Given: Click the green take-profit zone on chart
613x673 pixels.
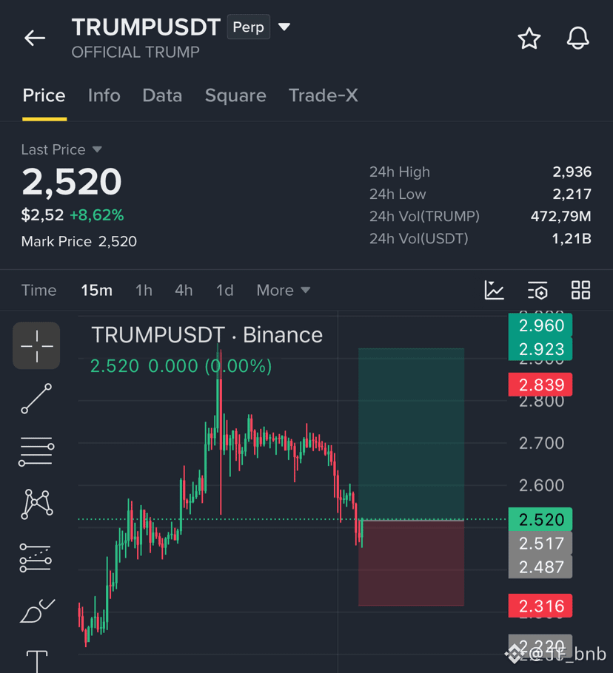Looking at the screenshot, I should click(x=411, y=433).
